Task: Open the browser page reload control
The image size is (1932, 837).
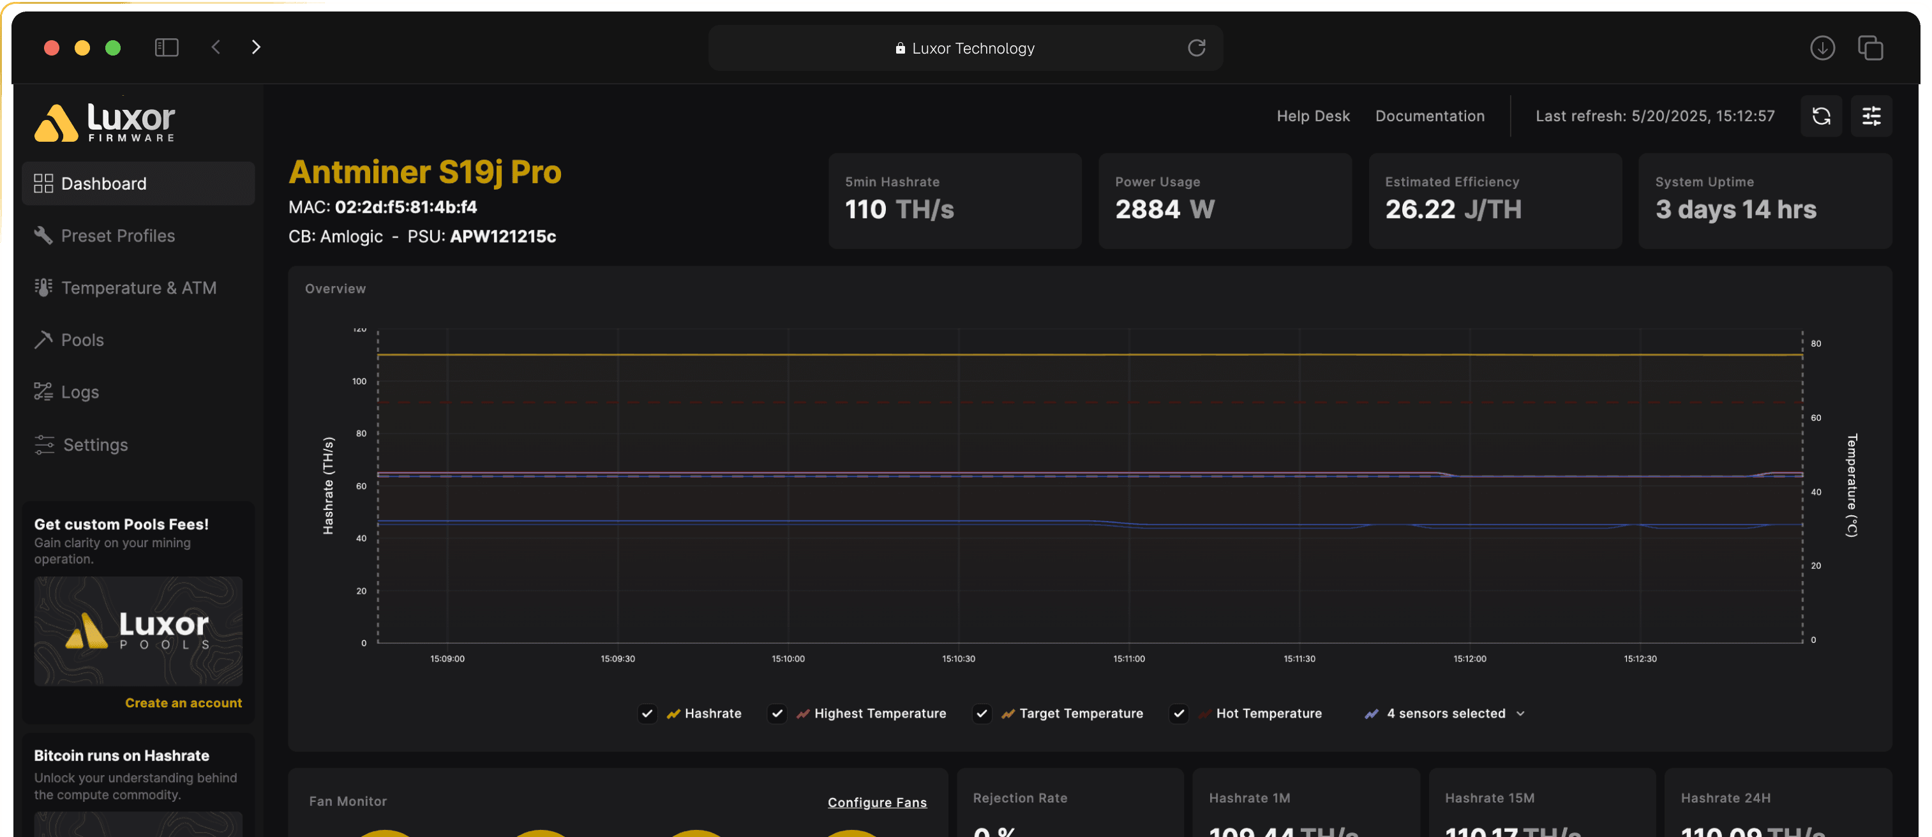Action: point(1197,47)
